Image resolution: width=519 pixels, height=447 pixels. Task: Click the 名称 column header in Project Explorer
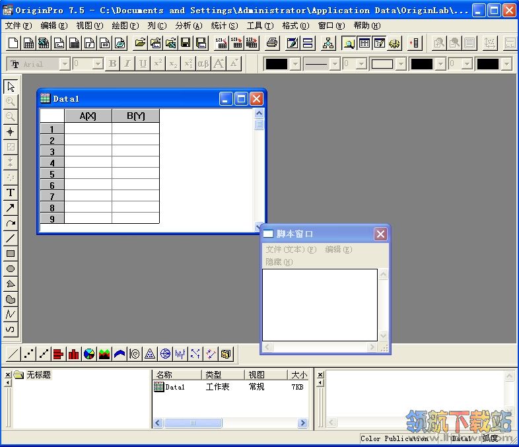(177, 374)
